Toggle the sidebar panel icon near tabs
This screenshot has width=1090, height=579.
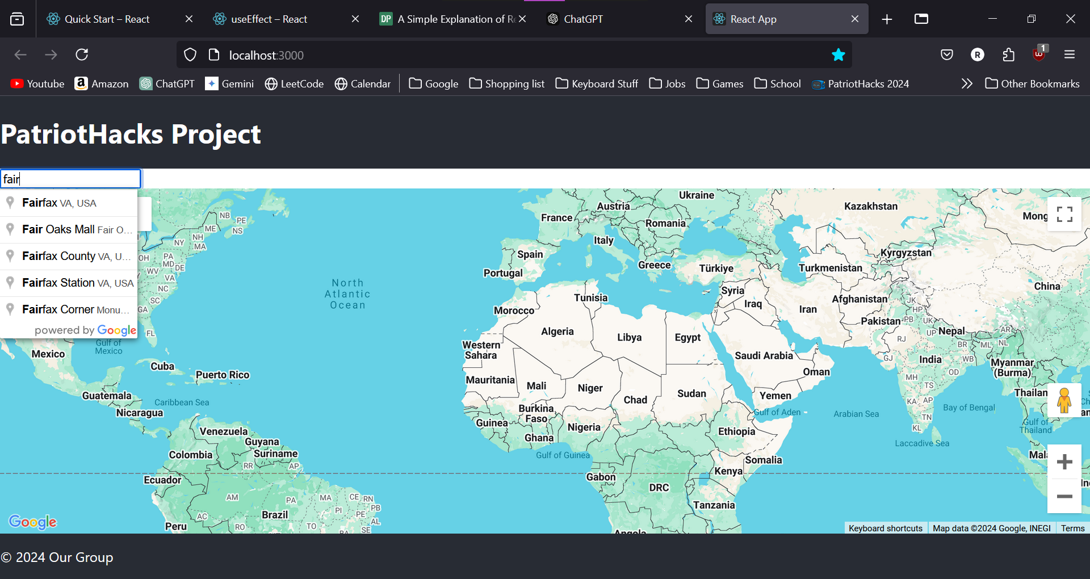pyautogui.click(x=18, y=18)
